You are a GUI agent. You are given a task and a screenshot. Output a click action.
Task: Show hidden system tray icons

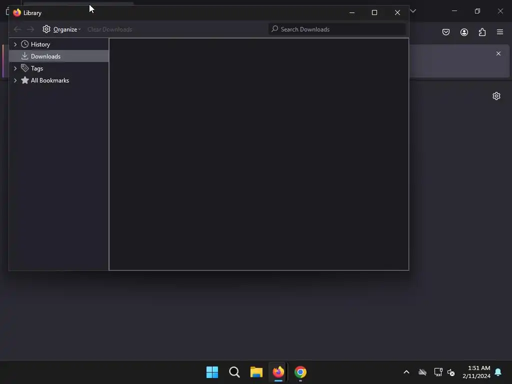coord(406,372)
